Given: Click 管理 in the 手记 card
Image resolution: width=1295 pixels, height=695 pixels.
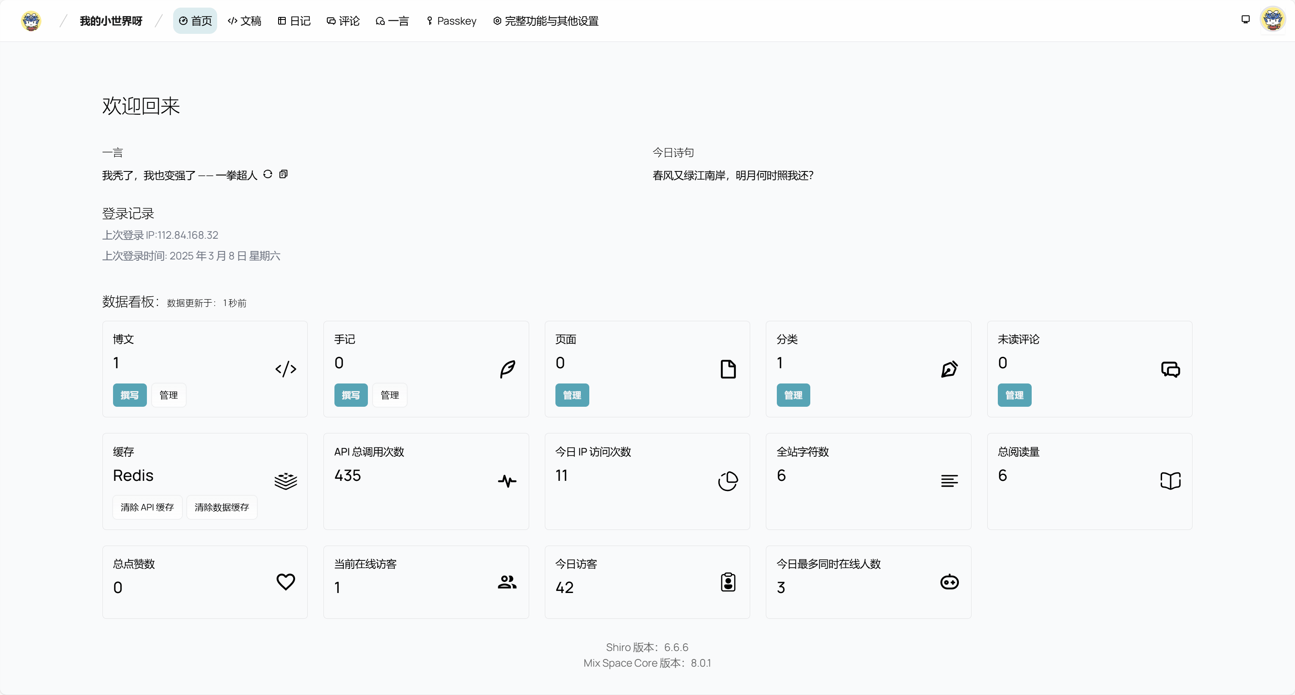Looking at the screenshot, I should tap(389, 395).
